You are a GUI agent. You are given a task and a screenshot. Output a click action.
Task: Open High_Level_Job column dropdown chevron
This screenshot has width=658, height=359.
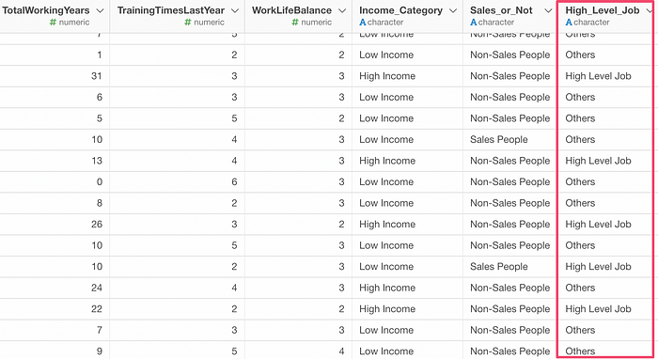[x=650, y=10]
